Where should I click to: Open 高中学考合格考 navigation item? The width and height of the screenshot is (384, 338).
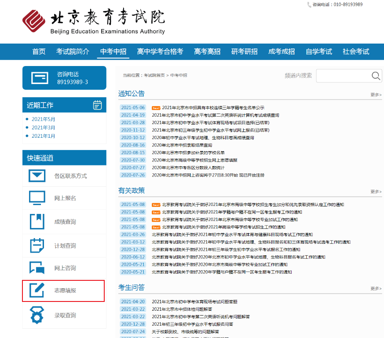point(160,51)
